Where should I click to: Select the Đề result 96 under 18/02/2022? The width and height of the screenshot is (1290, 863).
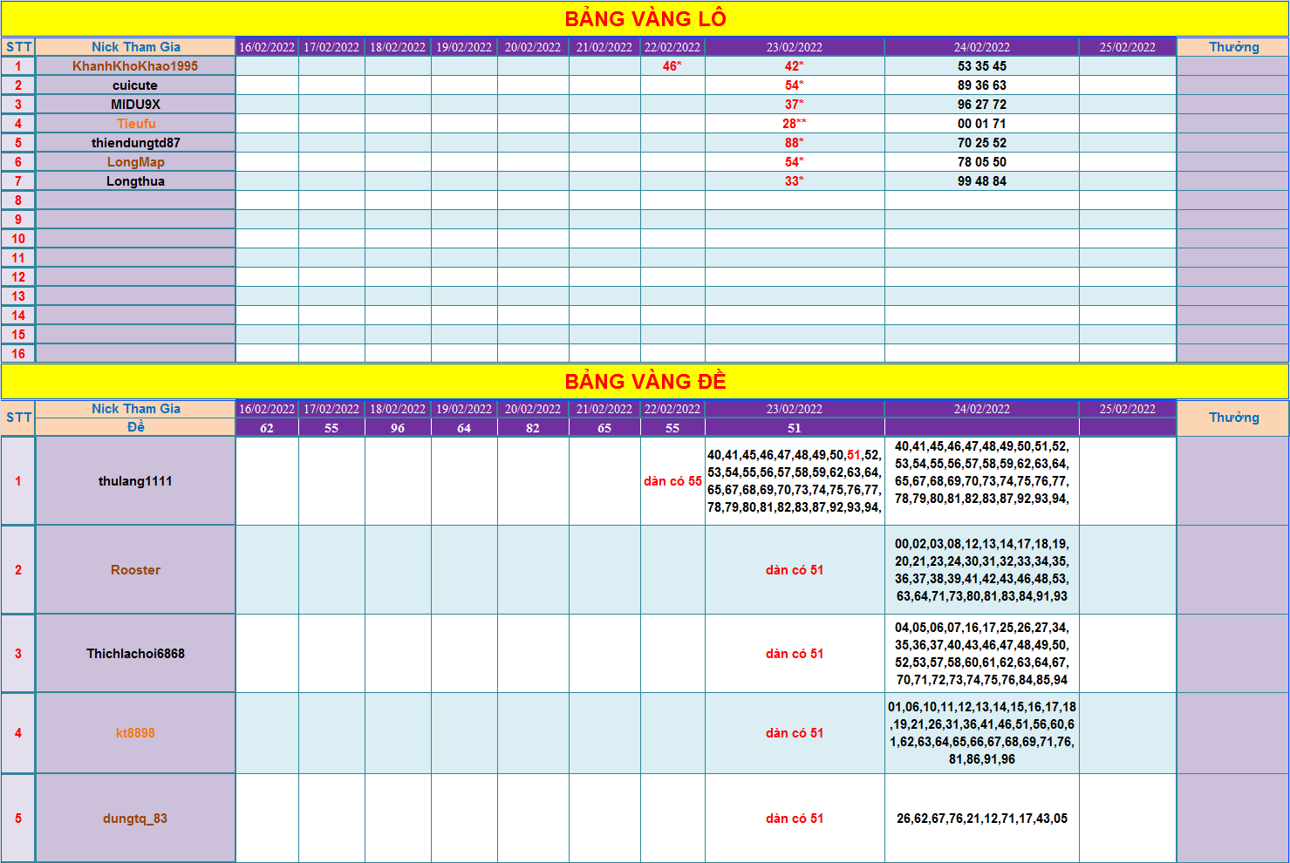(398, 428)
